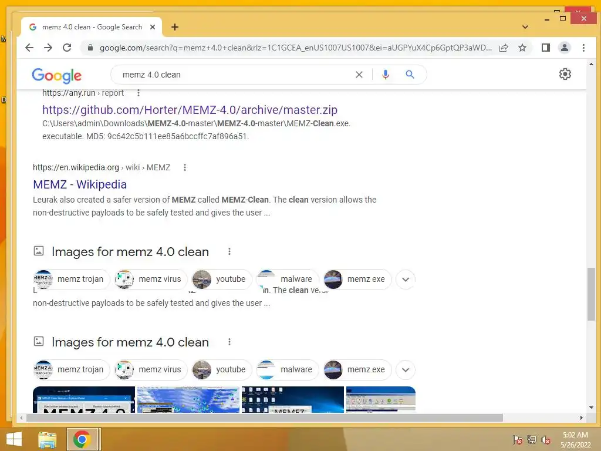Click the Chrome taskbar icon
601x451 pixels.
click(82, 439)
